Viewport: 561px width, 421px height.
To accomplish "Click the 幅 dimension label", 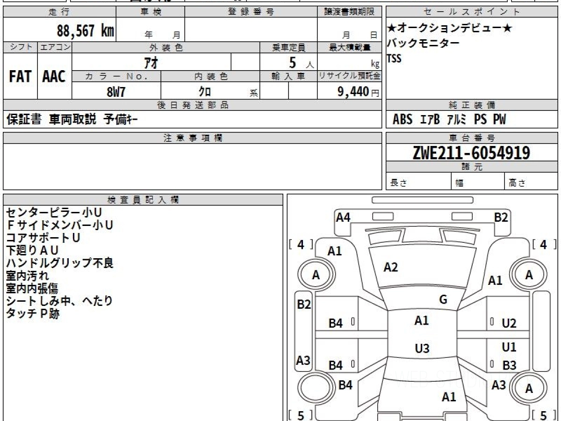I will pyautogui.click(x=460, y=183).
